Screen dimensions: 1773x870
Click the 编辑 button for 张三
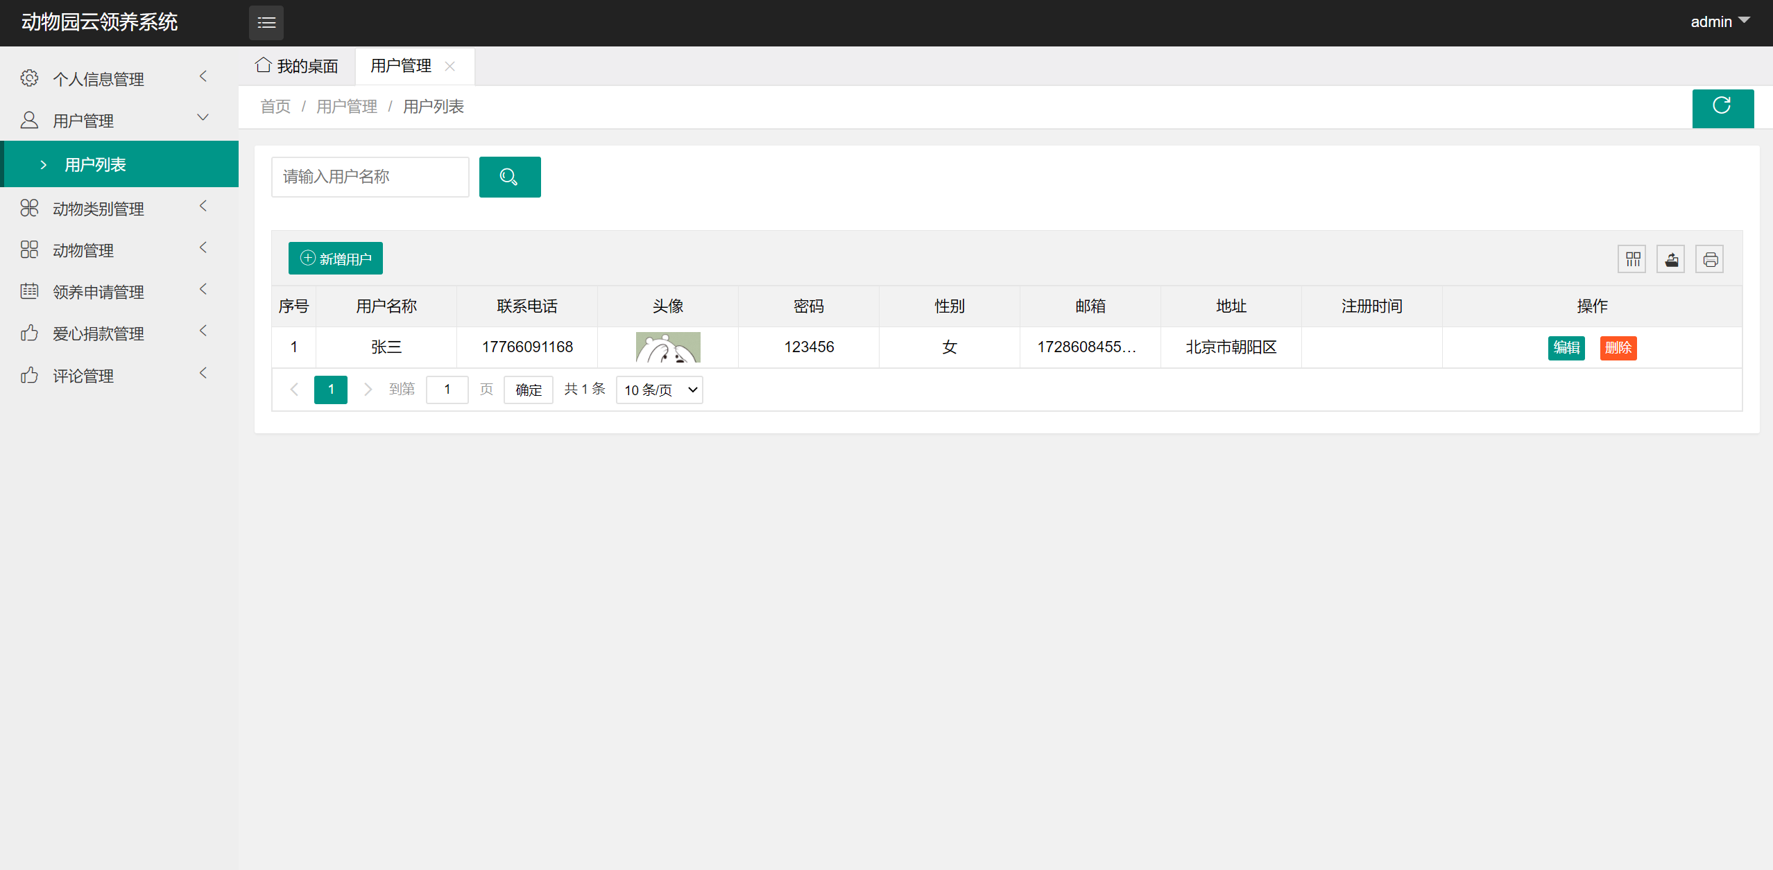[x=1567, y=347]
